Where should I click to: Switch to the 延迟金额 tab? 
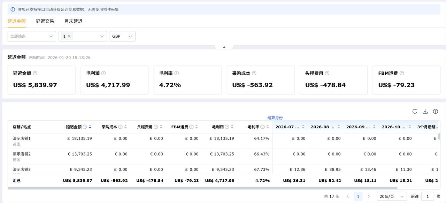[x=17, y=21]
